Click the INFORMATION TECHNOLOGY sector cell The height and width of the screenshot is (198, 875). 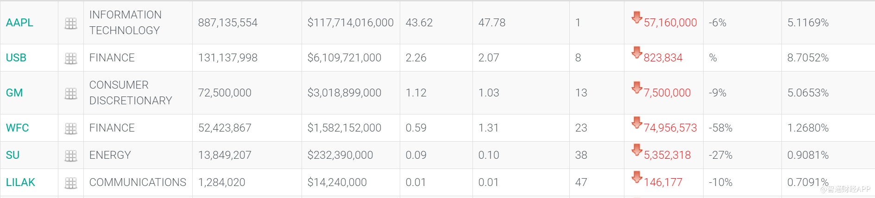(x=125, y=23)
